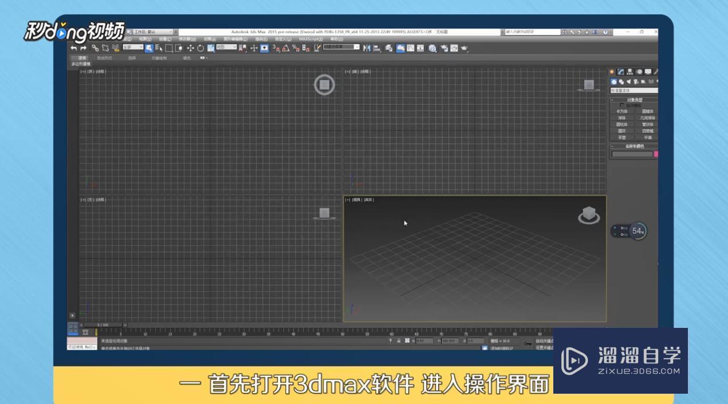This screenshot has height=404, width=728.
Task: Open the MAXScript(X) menu
Action: tap(310, 39)
